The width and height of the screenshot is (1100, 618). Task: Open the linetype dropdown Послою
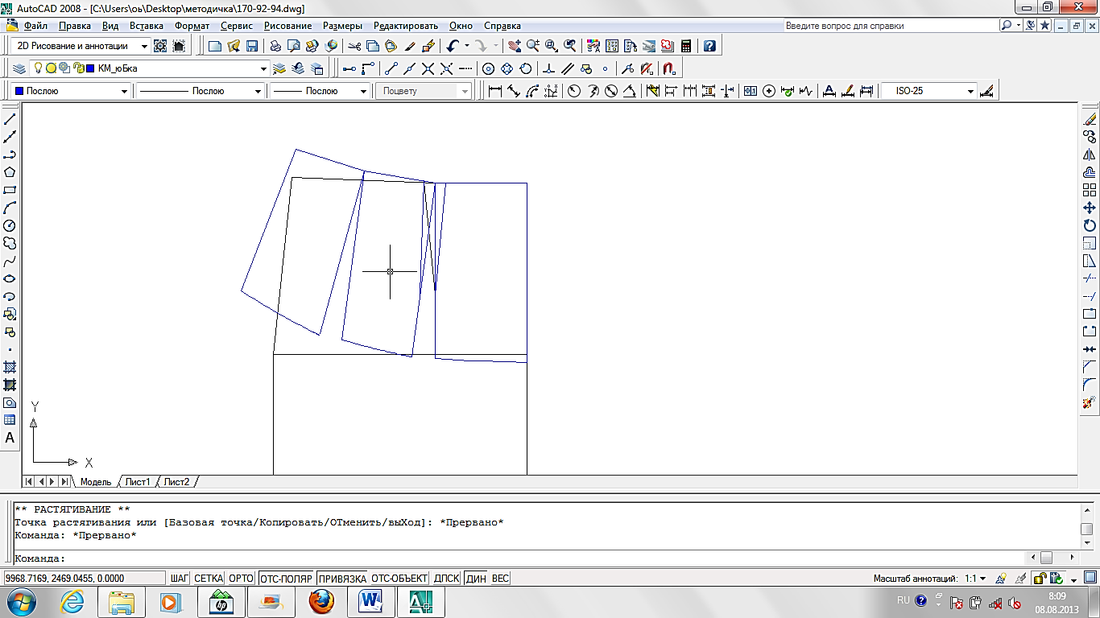point(200,91)
